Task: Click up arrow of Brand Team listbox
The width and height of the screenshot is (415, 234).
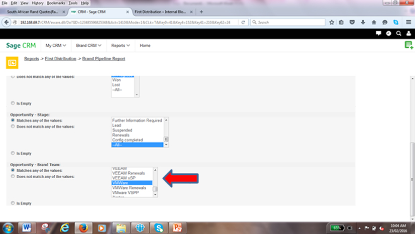Action: coord(155,170)
